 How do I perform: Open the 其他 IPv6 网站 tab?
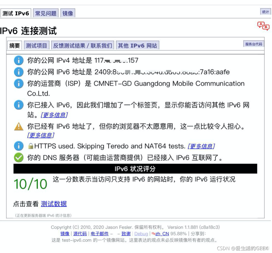(x=138, y=45)
